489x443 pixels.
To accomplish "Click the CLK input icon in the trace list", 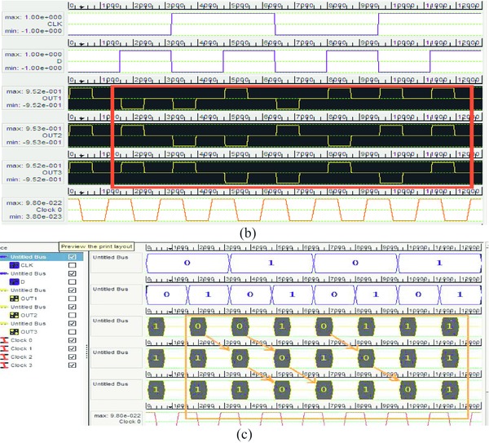I will point(14,265).
